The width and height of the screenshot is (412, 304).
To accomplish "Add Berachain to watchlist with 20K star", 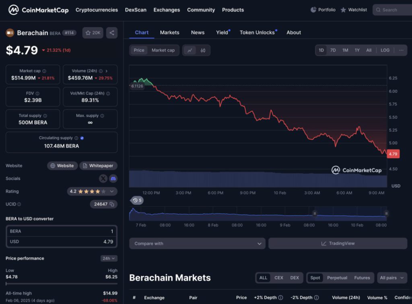I will coord(93,33).
